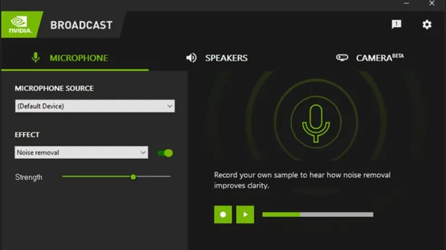This screenshot has height=250, width=446.
Task: Open the Camera Beta tab
Action: pos(370,58)
